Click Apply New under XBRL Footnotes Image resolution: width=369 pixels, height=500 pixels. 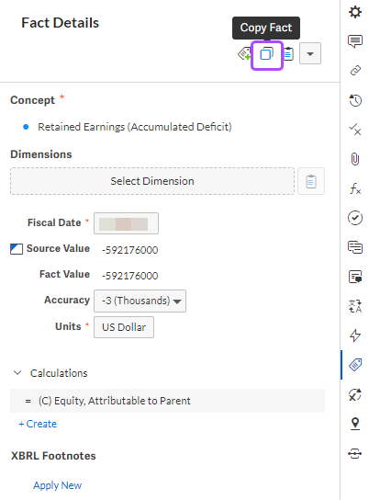click(57, 485)
